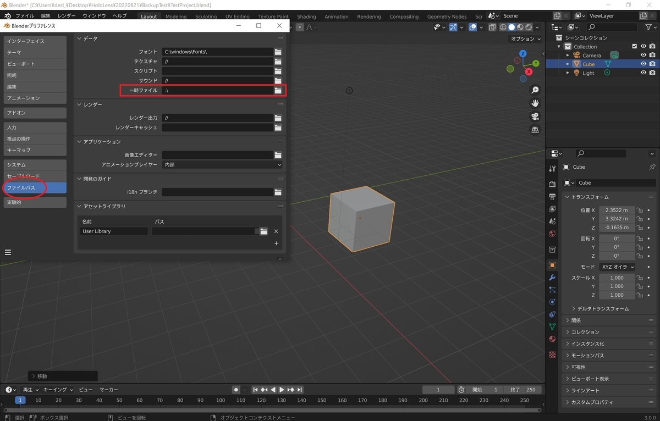Select the wireframe viewport shading icon
Screen dimensions: 660x421
(x=503, y=27)
